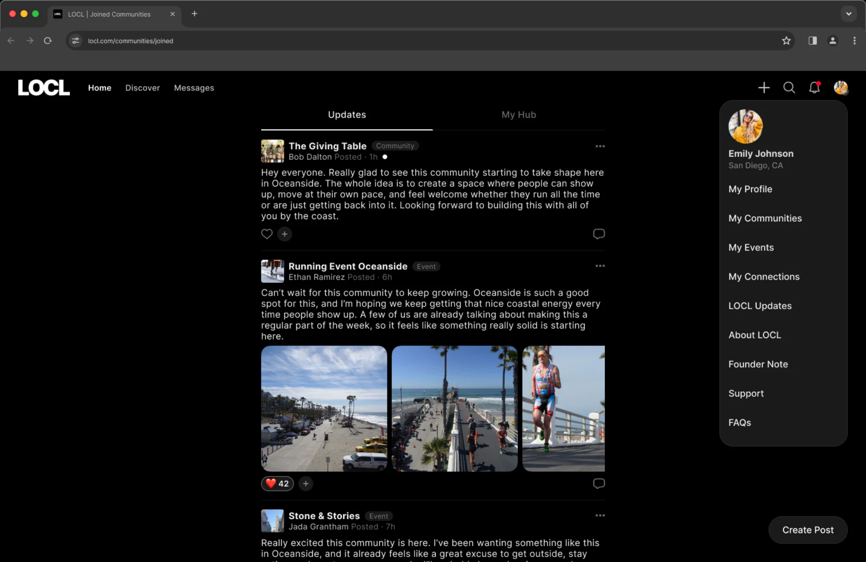Screen dimensions: 866x562
Task: Click the Create Post button
Action: [x=808, y=530]
